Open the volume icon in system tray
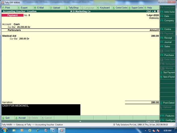Viewport: 177px width, 133px height. tap(154, 131)
